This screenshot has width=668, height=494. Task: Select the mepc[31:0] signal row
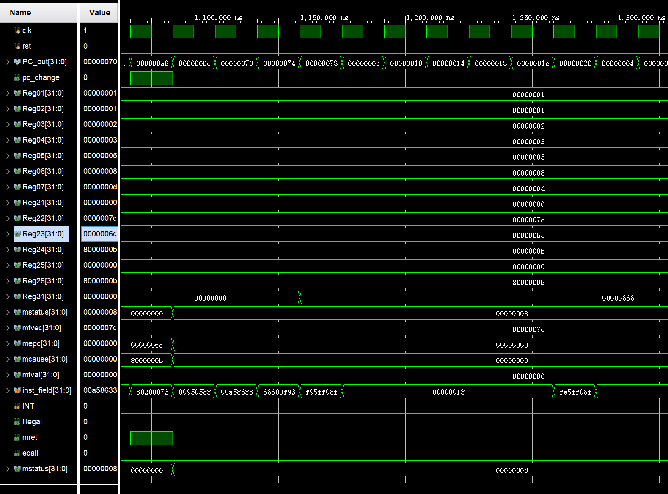click(41, 343)
